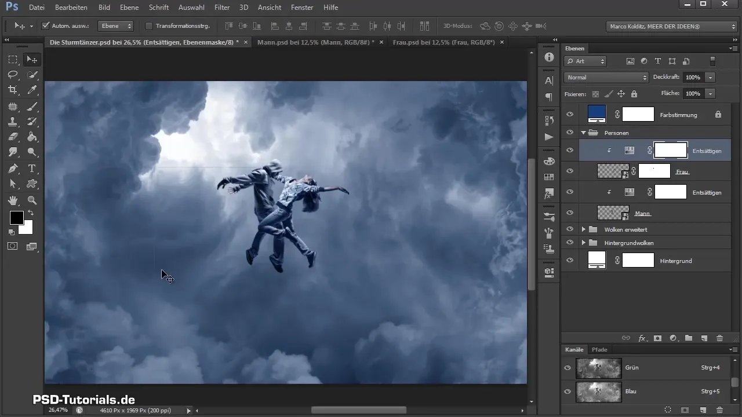This screenshot has width=742, height=417.
Task: Open the Fläche fill dropdown arrow
Action: pyautogui.click(x=710, y=93)
